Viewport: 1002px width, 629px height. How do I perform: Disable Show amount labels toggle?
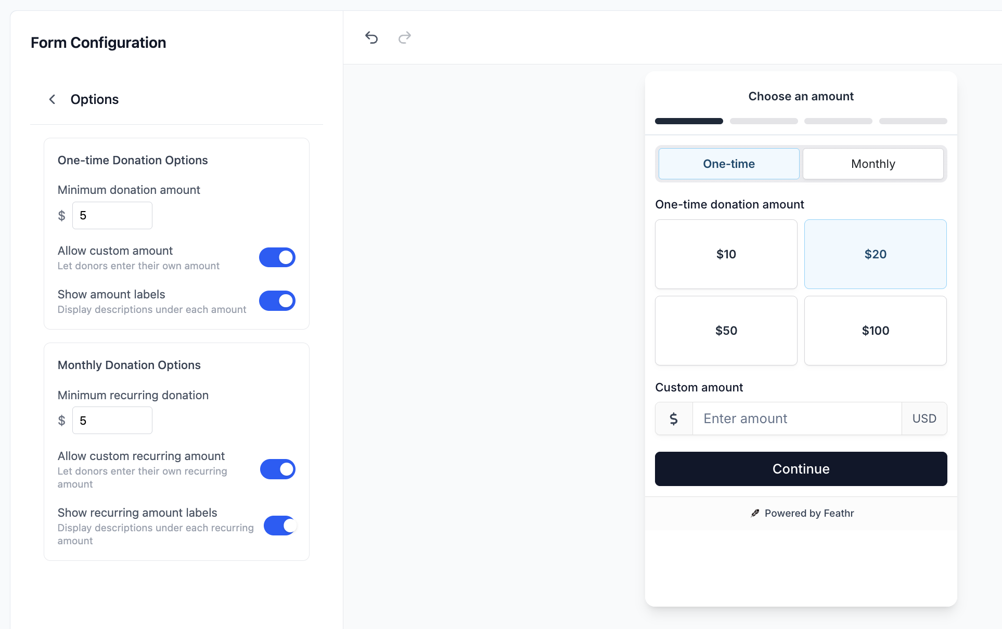click(x=277, y=300)
